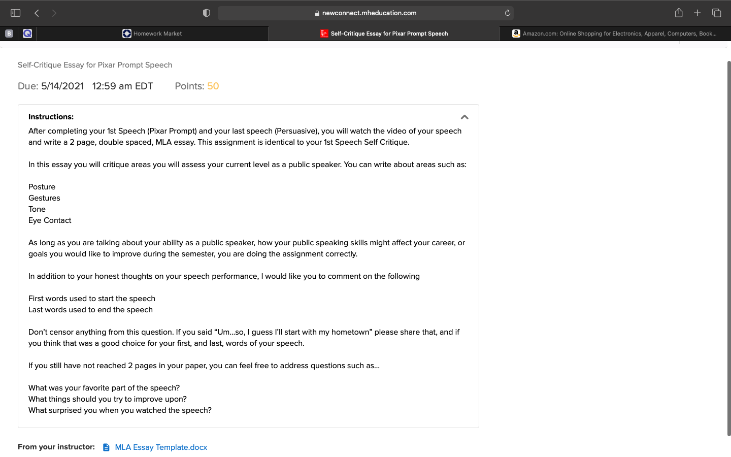Screen dimensions: 731x457
Task: Open the privacy shield report icon
Action: (x=206, y=13)
